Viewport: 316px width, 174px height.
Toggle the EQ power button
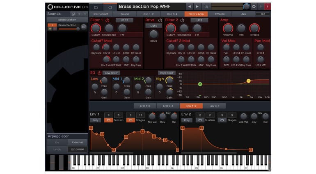point(100,73)
